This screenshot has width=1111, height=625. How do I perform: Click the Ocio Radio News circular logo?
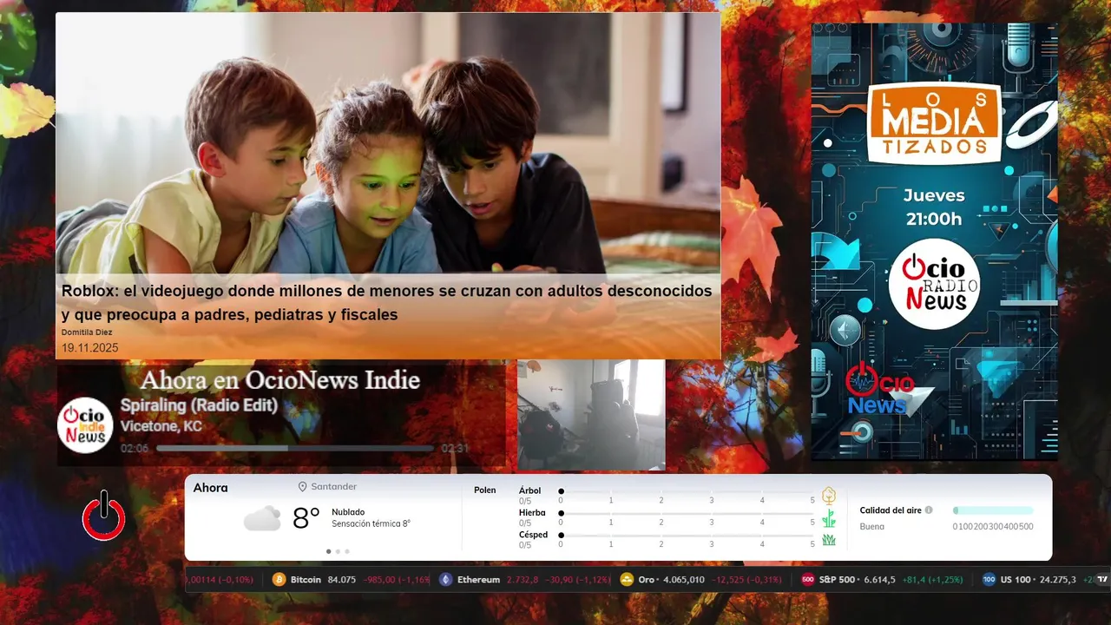934,284
